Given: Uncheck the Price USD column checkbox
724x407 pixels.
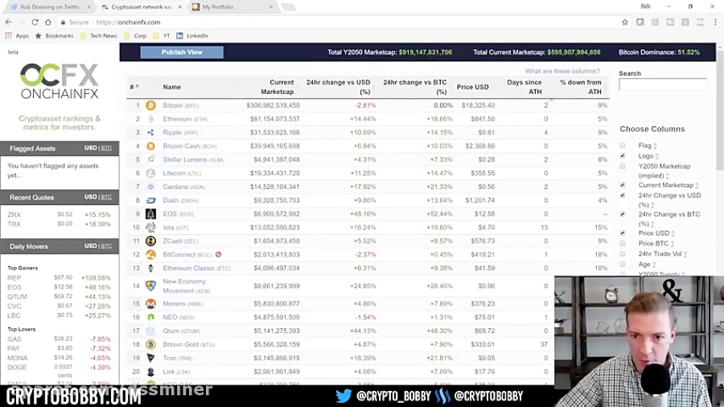Looking at the screenshot, I should coord(623,233).
